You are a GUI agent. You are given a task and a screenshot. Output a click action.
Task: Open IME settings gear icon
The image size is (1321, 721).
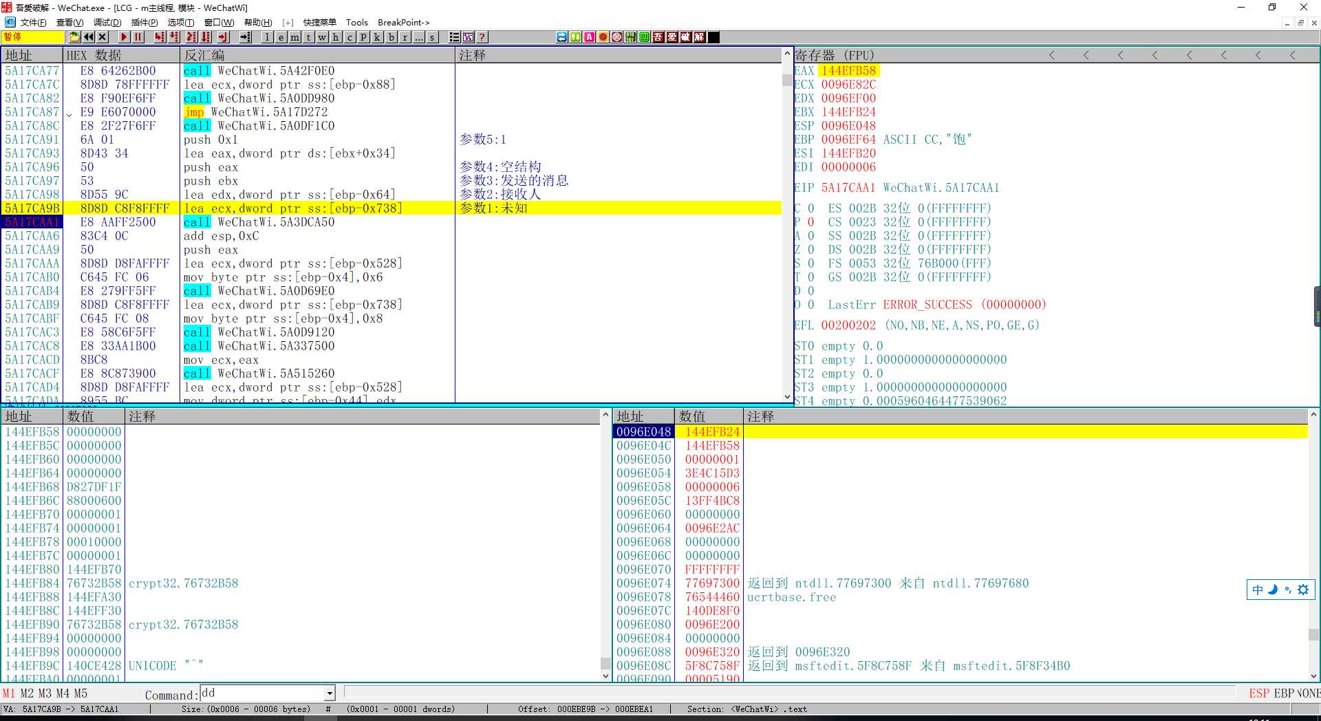(1303, 590)
